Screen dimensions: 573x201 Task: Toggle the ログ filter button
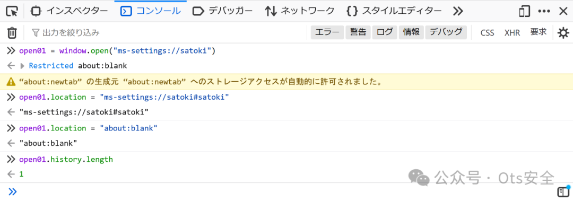tap(385, 32)
